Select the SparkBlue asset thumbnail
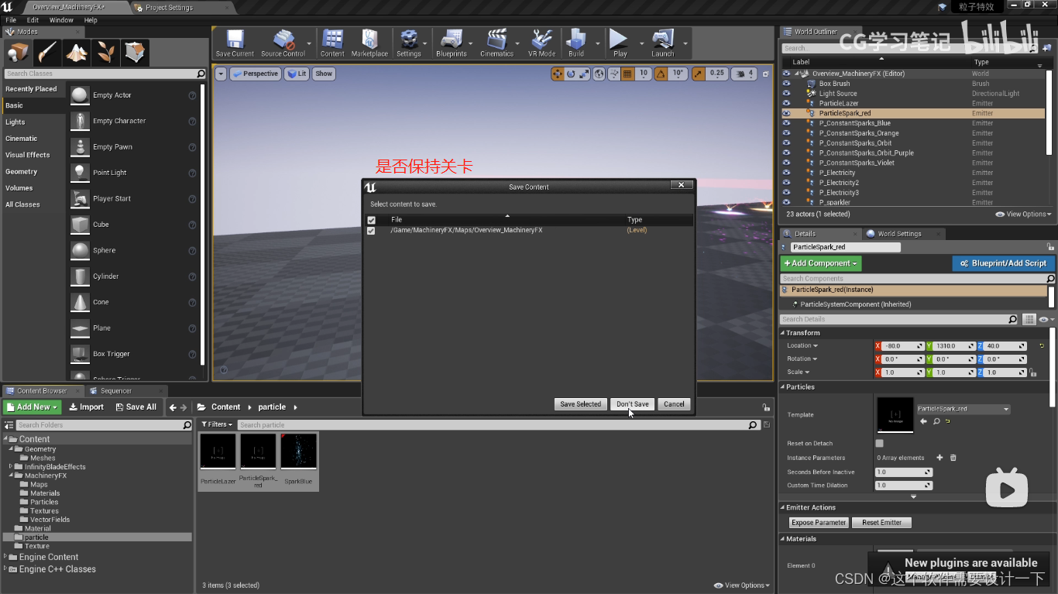Viewport: 1058px width, 594px height. [x=298, y=452]
